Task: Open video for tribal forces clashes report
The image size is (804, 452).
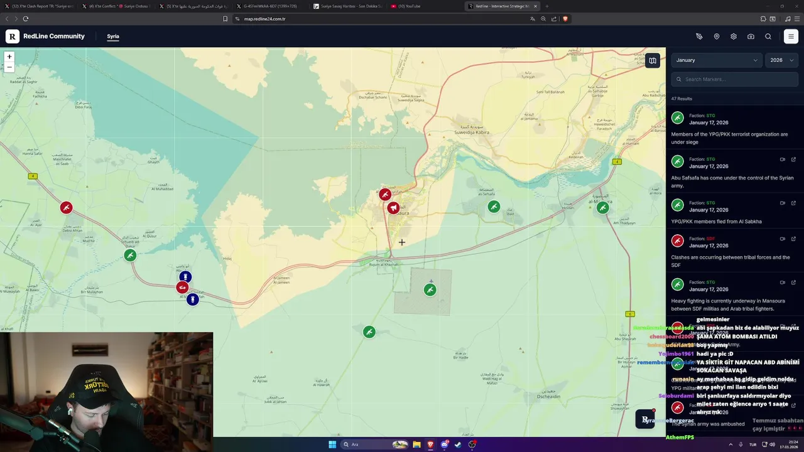Action: tap(783, 239)
